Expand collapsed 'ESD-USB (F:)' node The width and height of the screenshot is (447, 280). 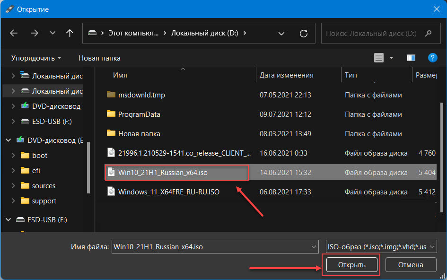pyautogui.click(x=13, y=121)
